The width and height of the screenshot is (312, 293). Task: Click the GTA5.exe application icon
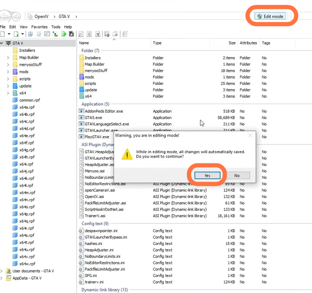[81, 117]
